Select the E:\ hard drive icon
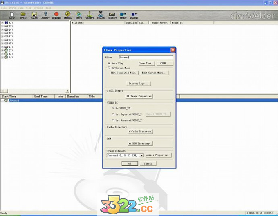The height and width of the screenshot is (216, 278). pyautogui.click(x=7, y=33)
